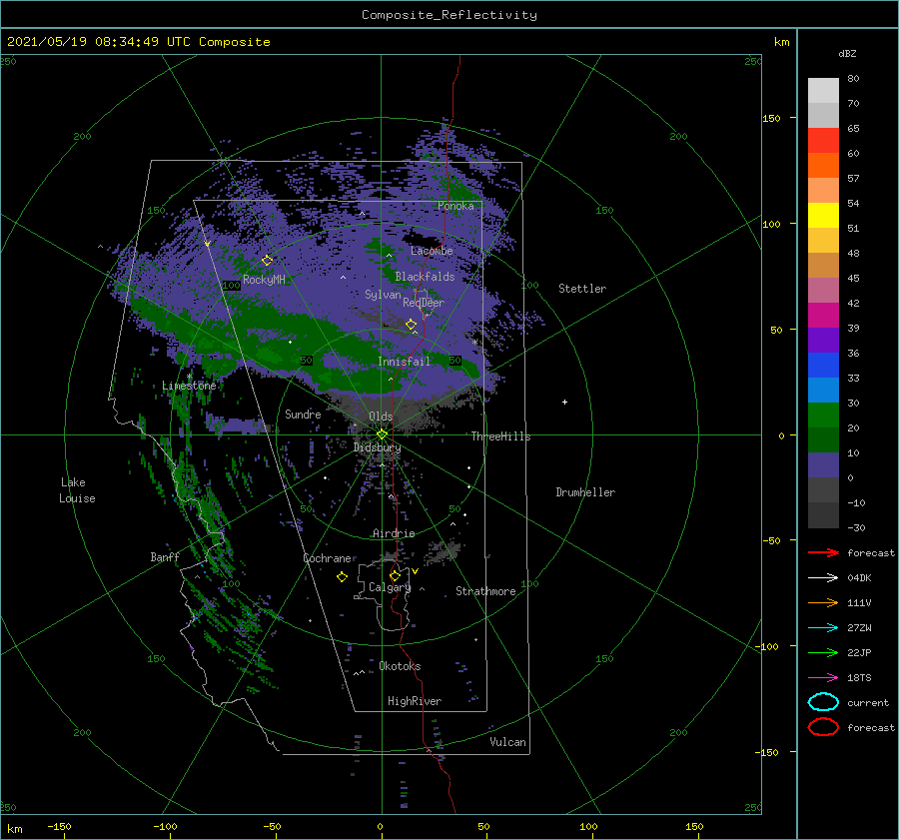The width and height of the screenshot is (899, 840).
Task: Click the yellow marker west of Calgary
Action: [342, 577]
